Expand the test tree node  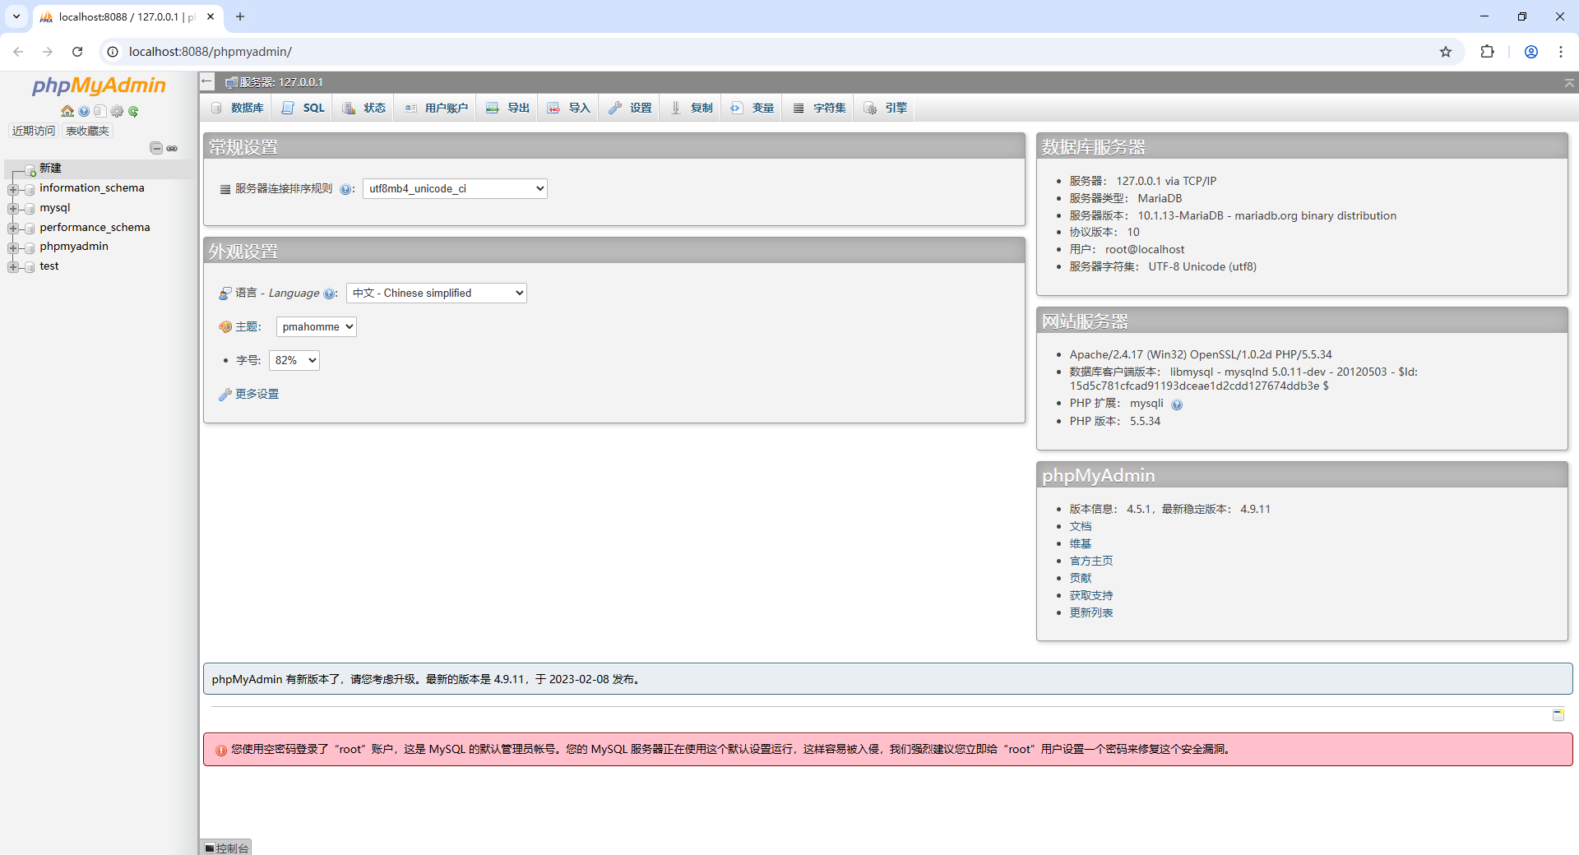click(13, 267)
